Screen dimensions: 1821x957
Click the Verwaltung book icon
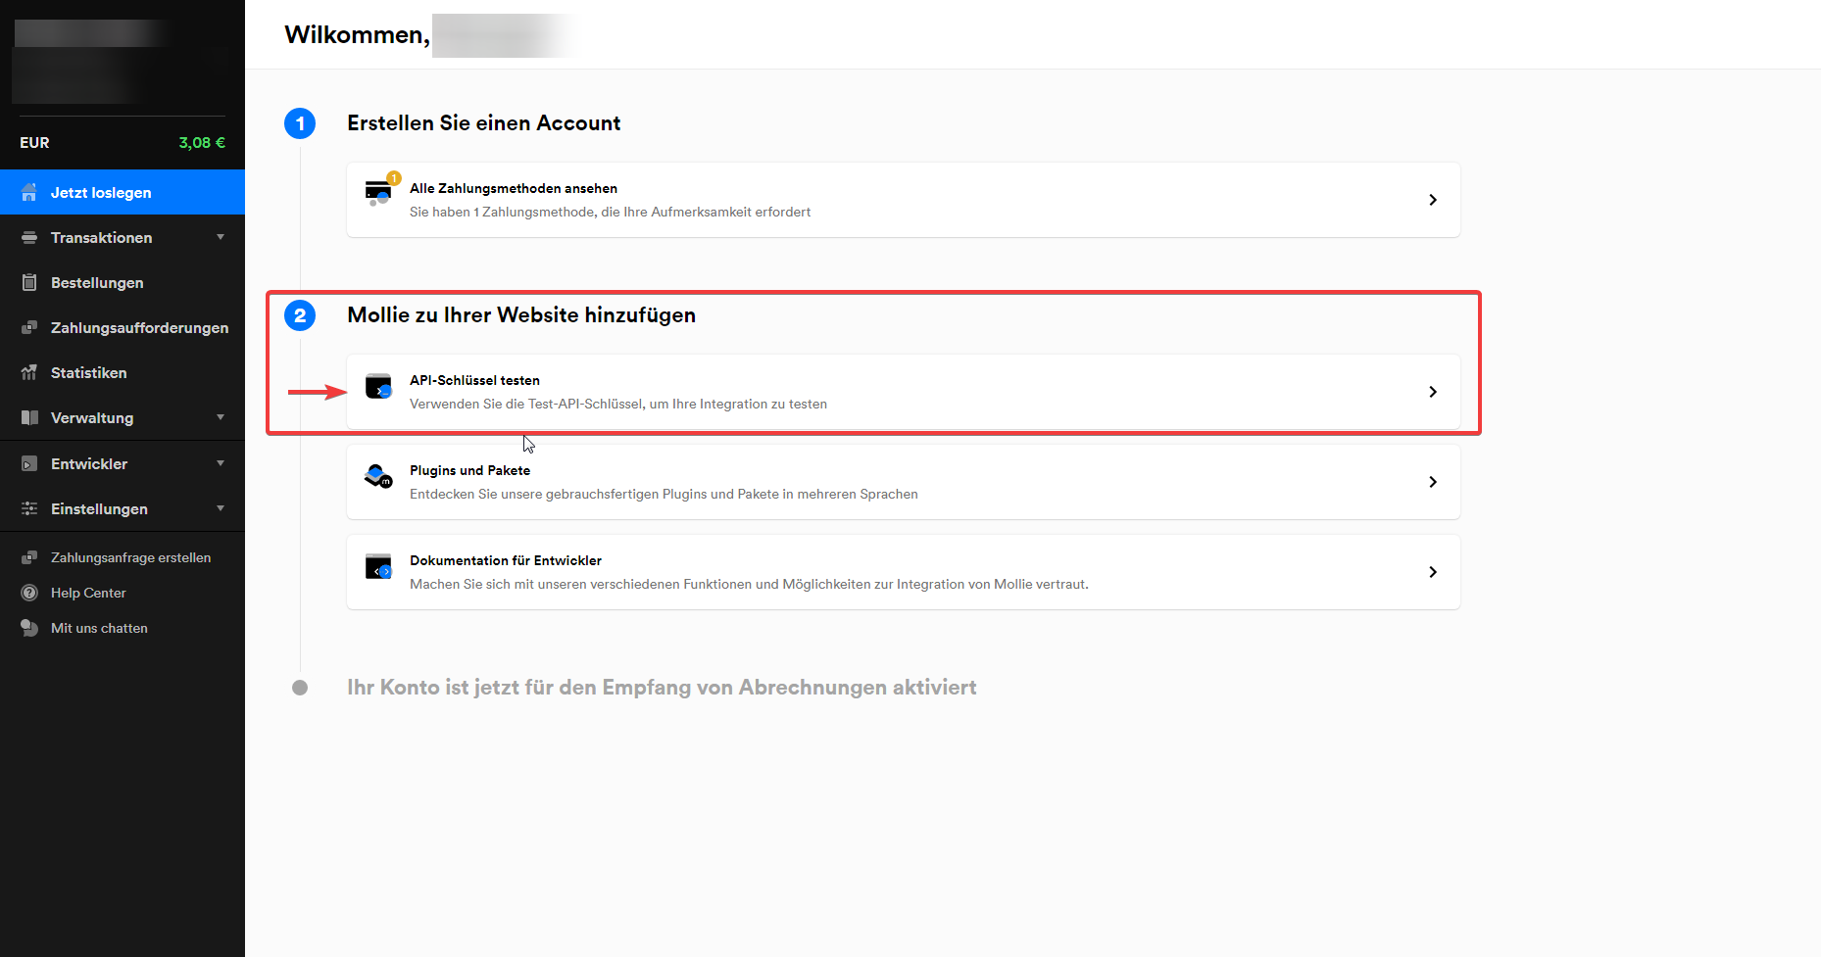[29, 417]
